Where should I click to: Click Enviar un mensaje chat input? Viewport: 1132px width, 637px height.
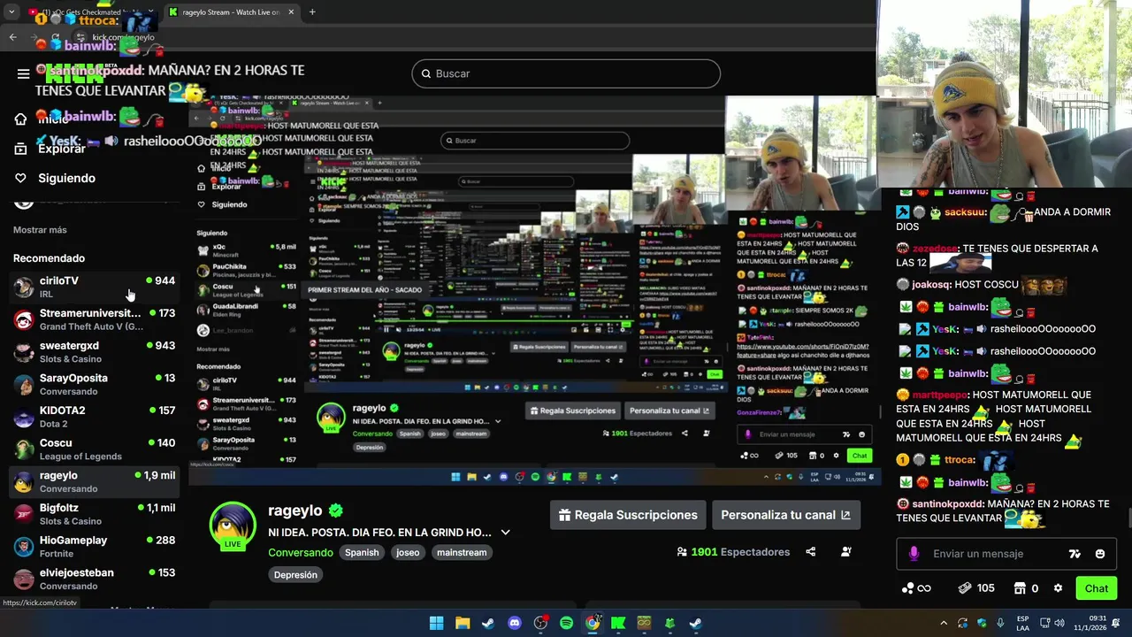(1005, 554)
